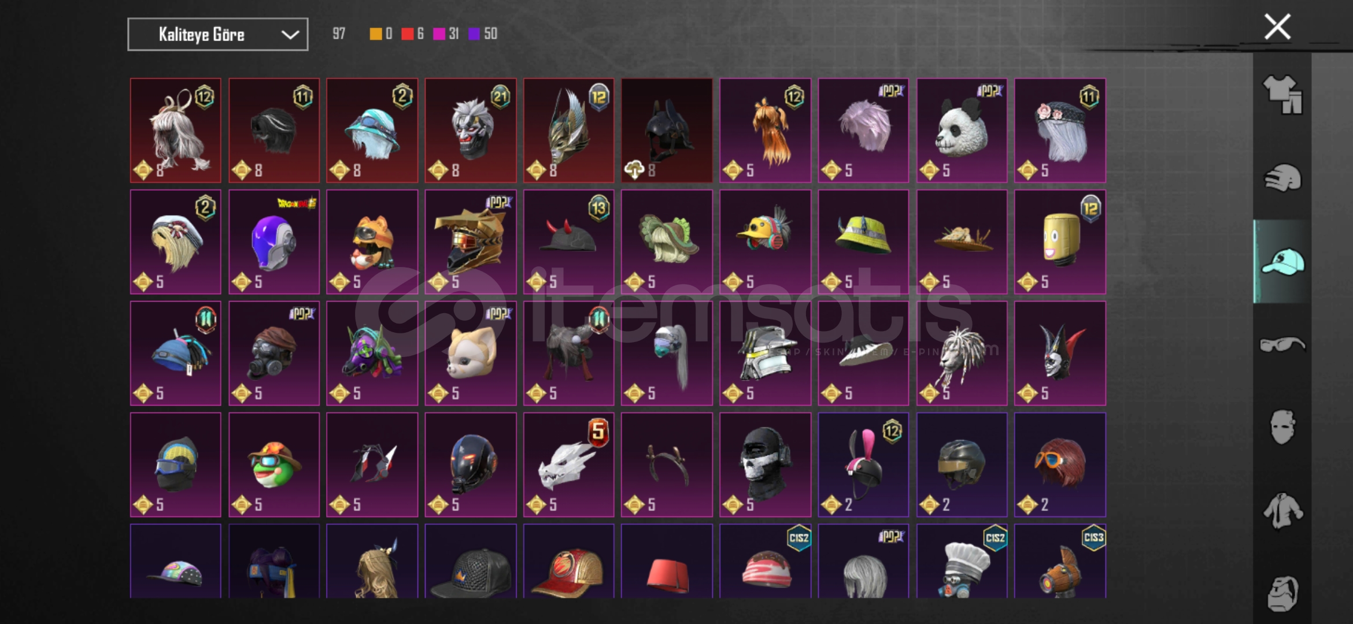Filter by the red quality color square
This screenshot has height=624, width=1353.
click(408, 34)
